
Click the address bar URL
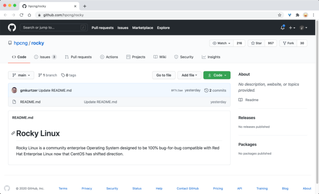tap(64, 15)
